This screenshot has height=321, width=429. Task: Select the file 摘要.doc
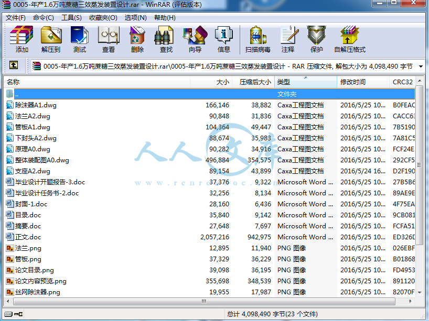tap(28, 226)
